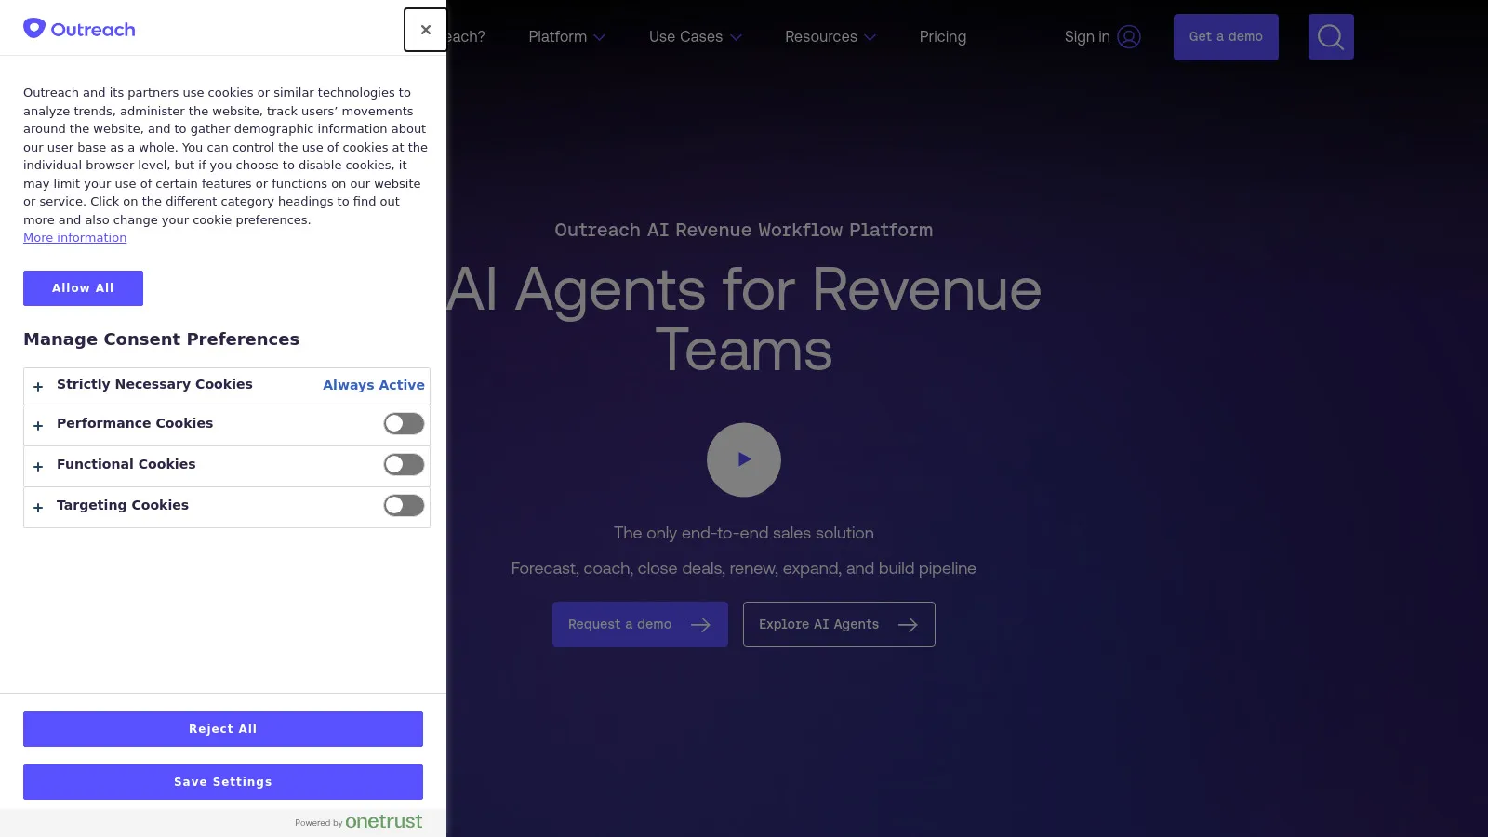This screenshot has width=1488, height=837.
Task: Click arrow icon on Request a demo
Action: click(x=700, y=625)
